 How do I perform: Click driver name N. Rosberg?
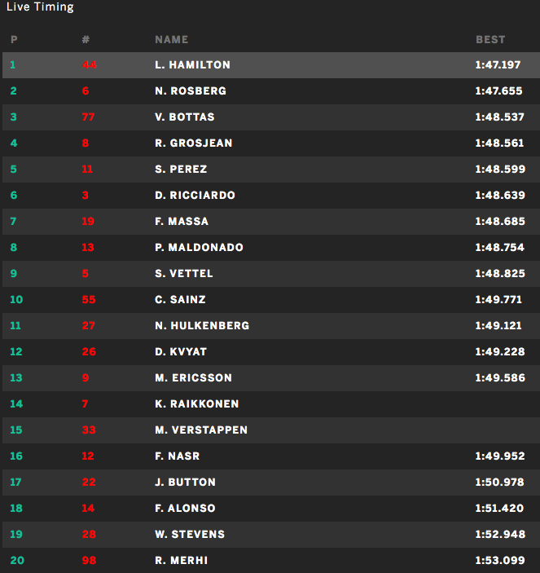tap(191, 91)
